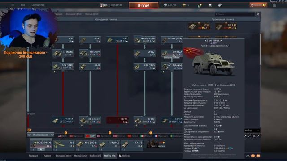Select T-34 (40/41) in research tree

click(x=63, y=53)
